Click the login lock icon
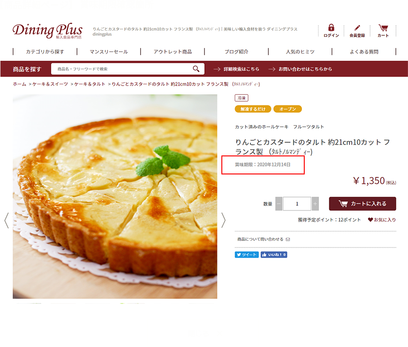Screen dimensions: 408x347 (x=331, y=28)
